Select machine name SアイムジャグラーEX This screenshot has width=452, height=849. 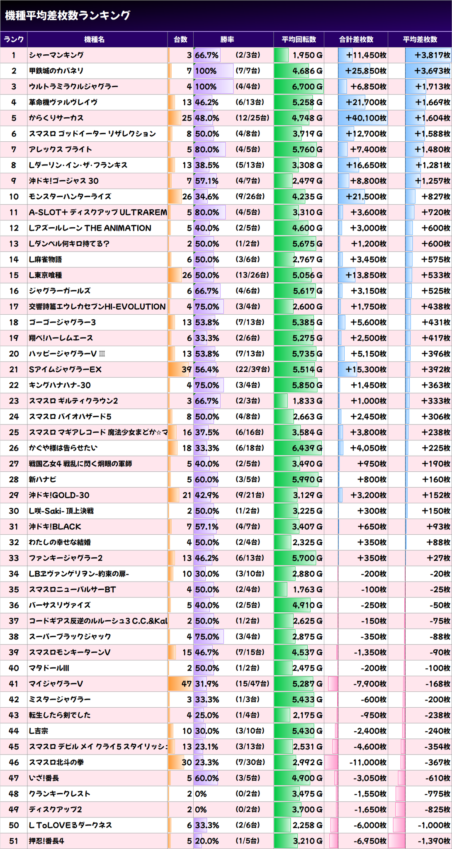65,370
